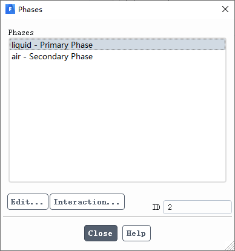Click the ID label beside the number field

pos(156,207)
